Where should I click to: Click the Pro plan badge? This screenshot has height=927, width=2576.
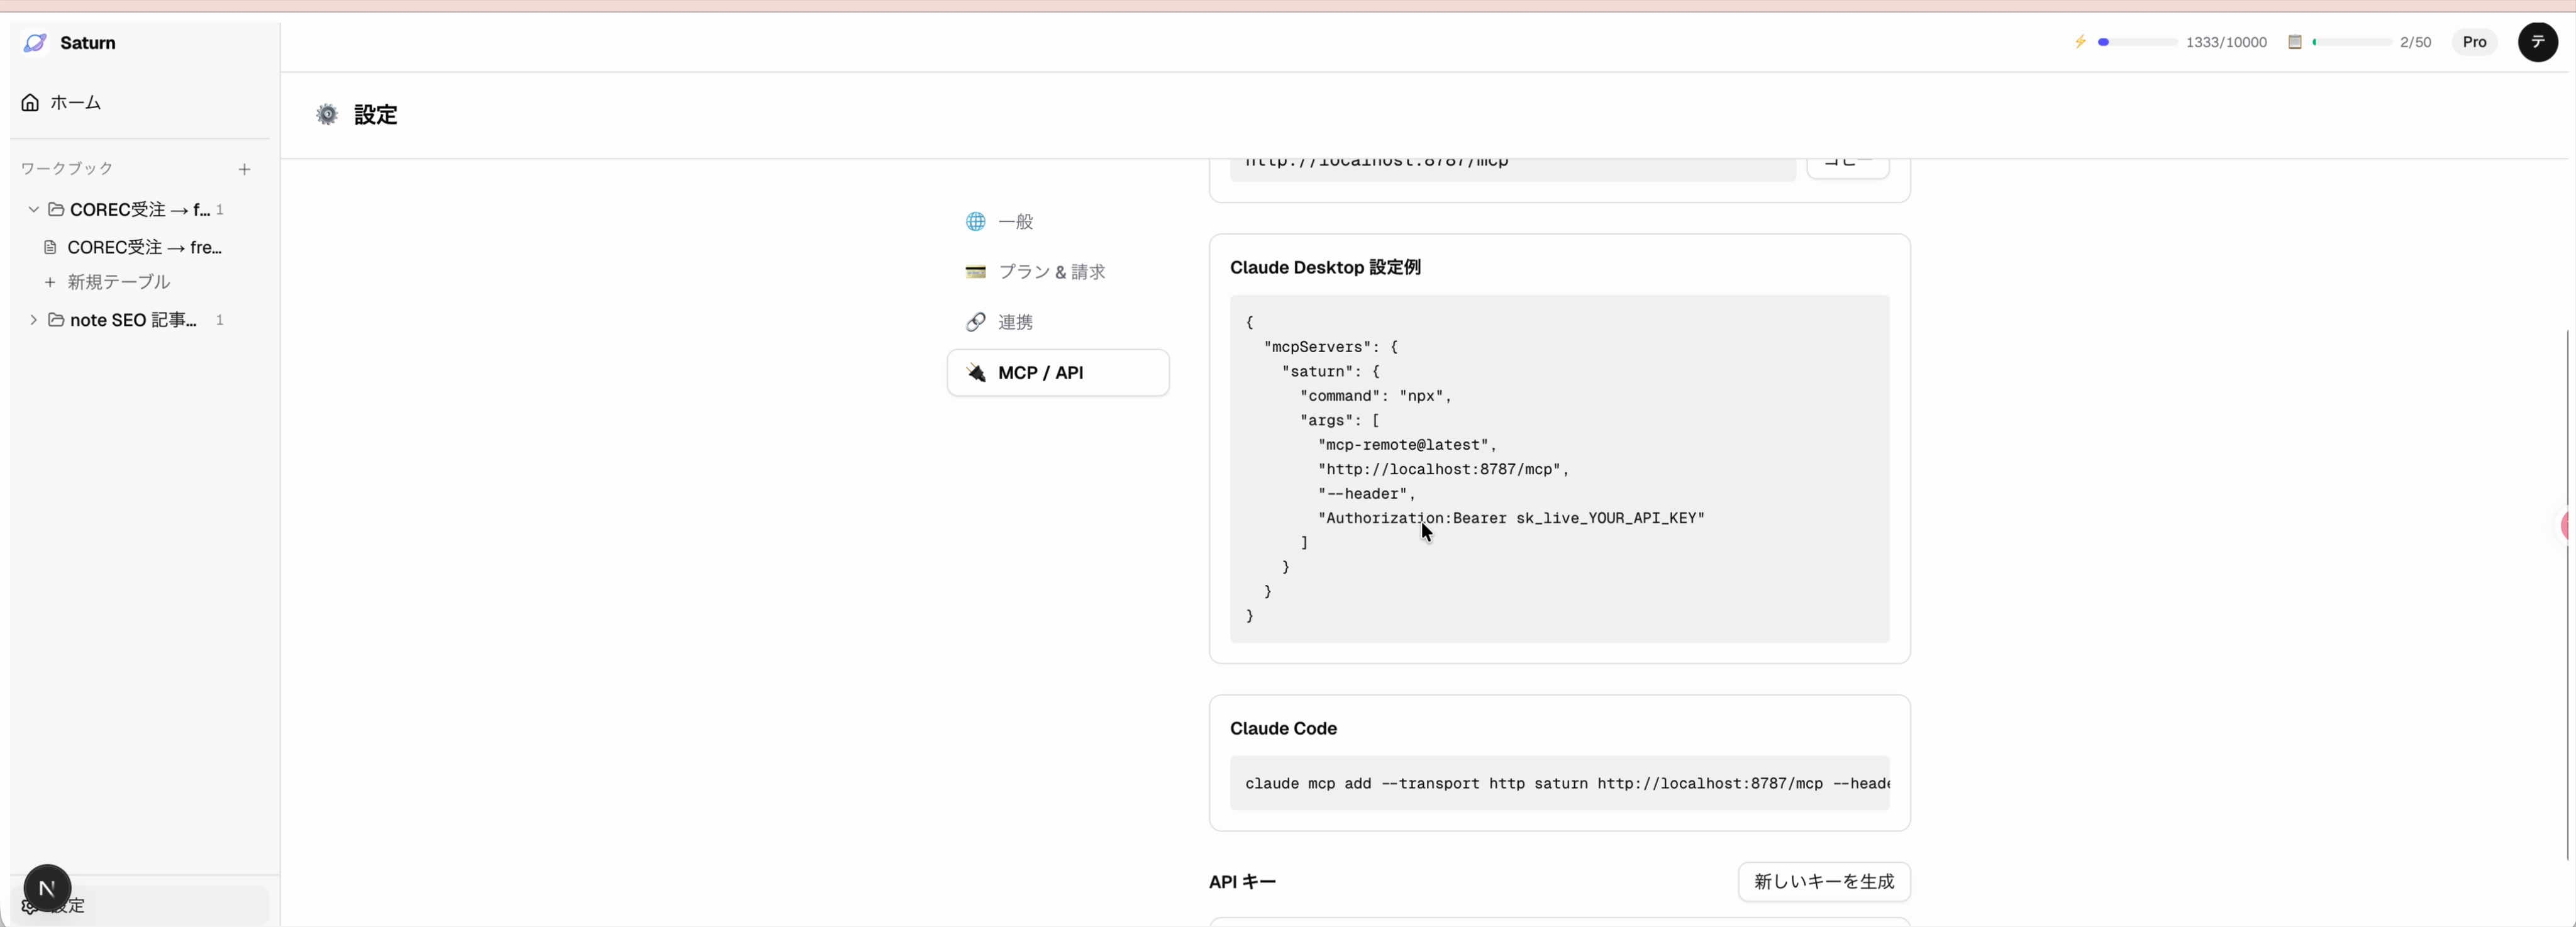[2474, 42]
